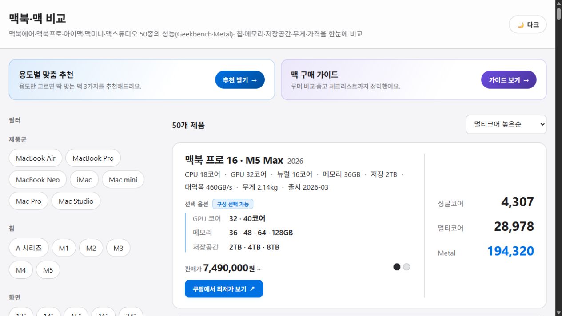Click the 맥북 프로 16 · M5 Max title
562x316 pixels.
(234, 160)
